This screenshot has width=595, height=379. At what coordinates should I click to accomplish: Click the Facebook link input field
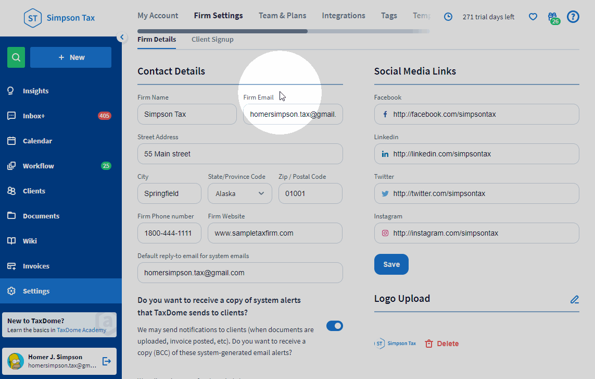coord(477,114)
